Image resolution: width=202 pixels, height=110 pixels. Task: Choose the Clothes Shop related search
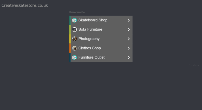tap(101, 48)
